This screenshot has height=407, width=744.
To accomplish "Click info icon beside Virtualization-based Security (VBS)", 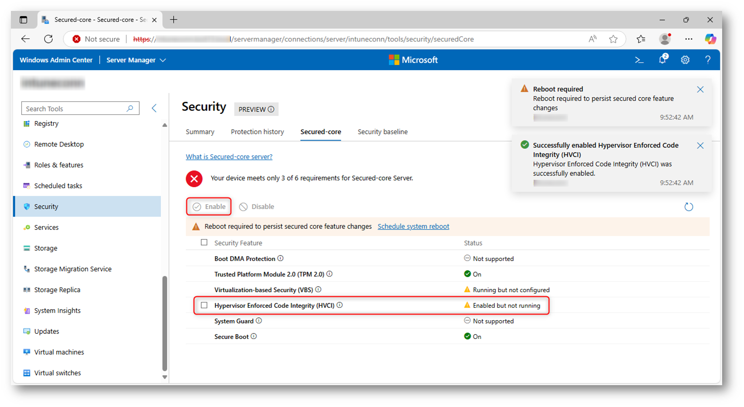I will click(318, 290).
